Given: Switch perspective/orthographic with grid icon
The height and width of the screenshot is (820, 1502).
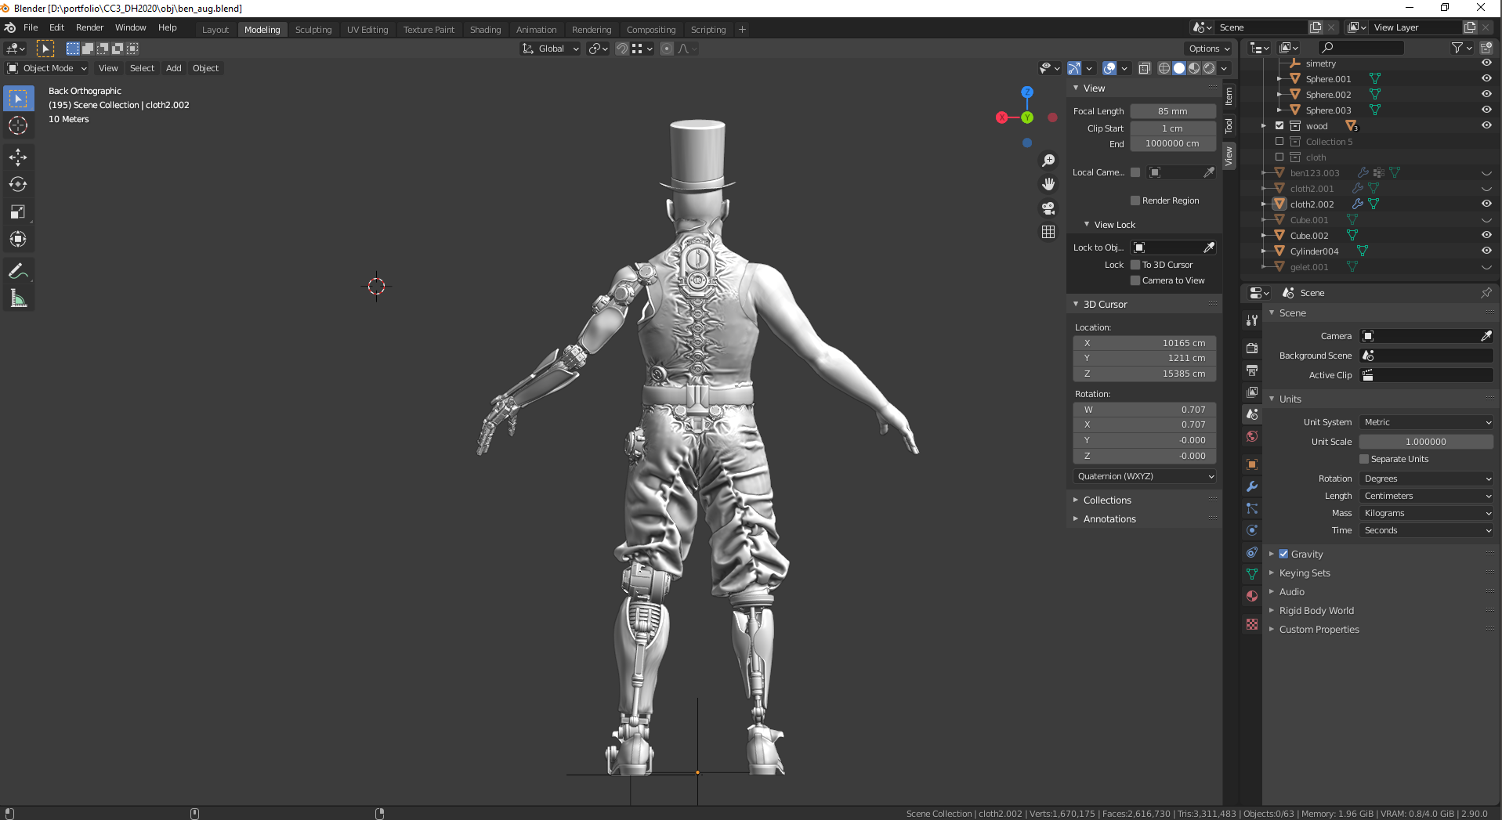Looking at the screenshot, I should [1048, 232].
